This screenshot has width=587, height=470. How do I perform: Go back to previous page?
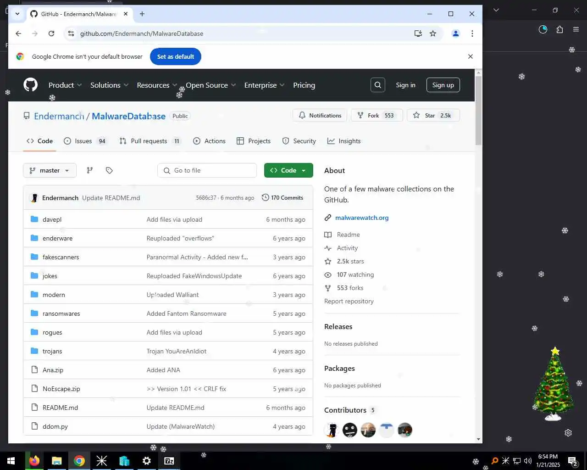point(18,34)
